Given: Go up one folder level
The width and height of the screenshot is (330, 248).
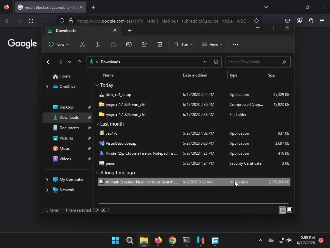Looking at the screenshot, I should [79, 62].
